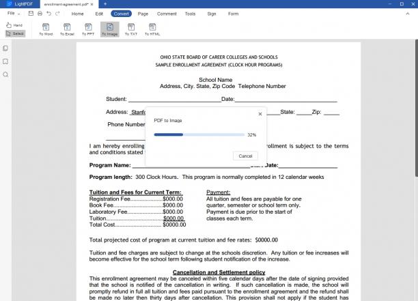Image resolution: width=418 pixels, height=301 pixels.
Task: Activate the Select tool
Action: [15, 33]
